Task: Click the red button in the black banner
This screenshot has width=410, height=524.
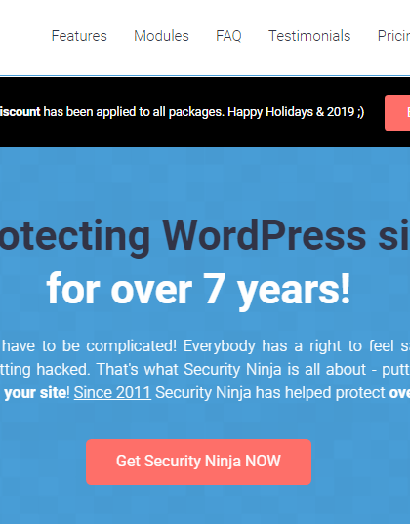Action: (397, 112)
